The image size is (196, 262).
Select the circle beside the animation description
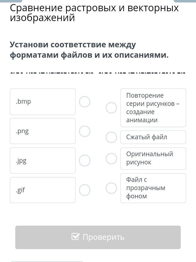point(111,108)
